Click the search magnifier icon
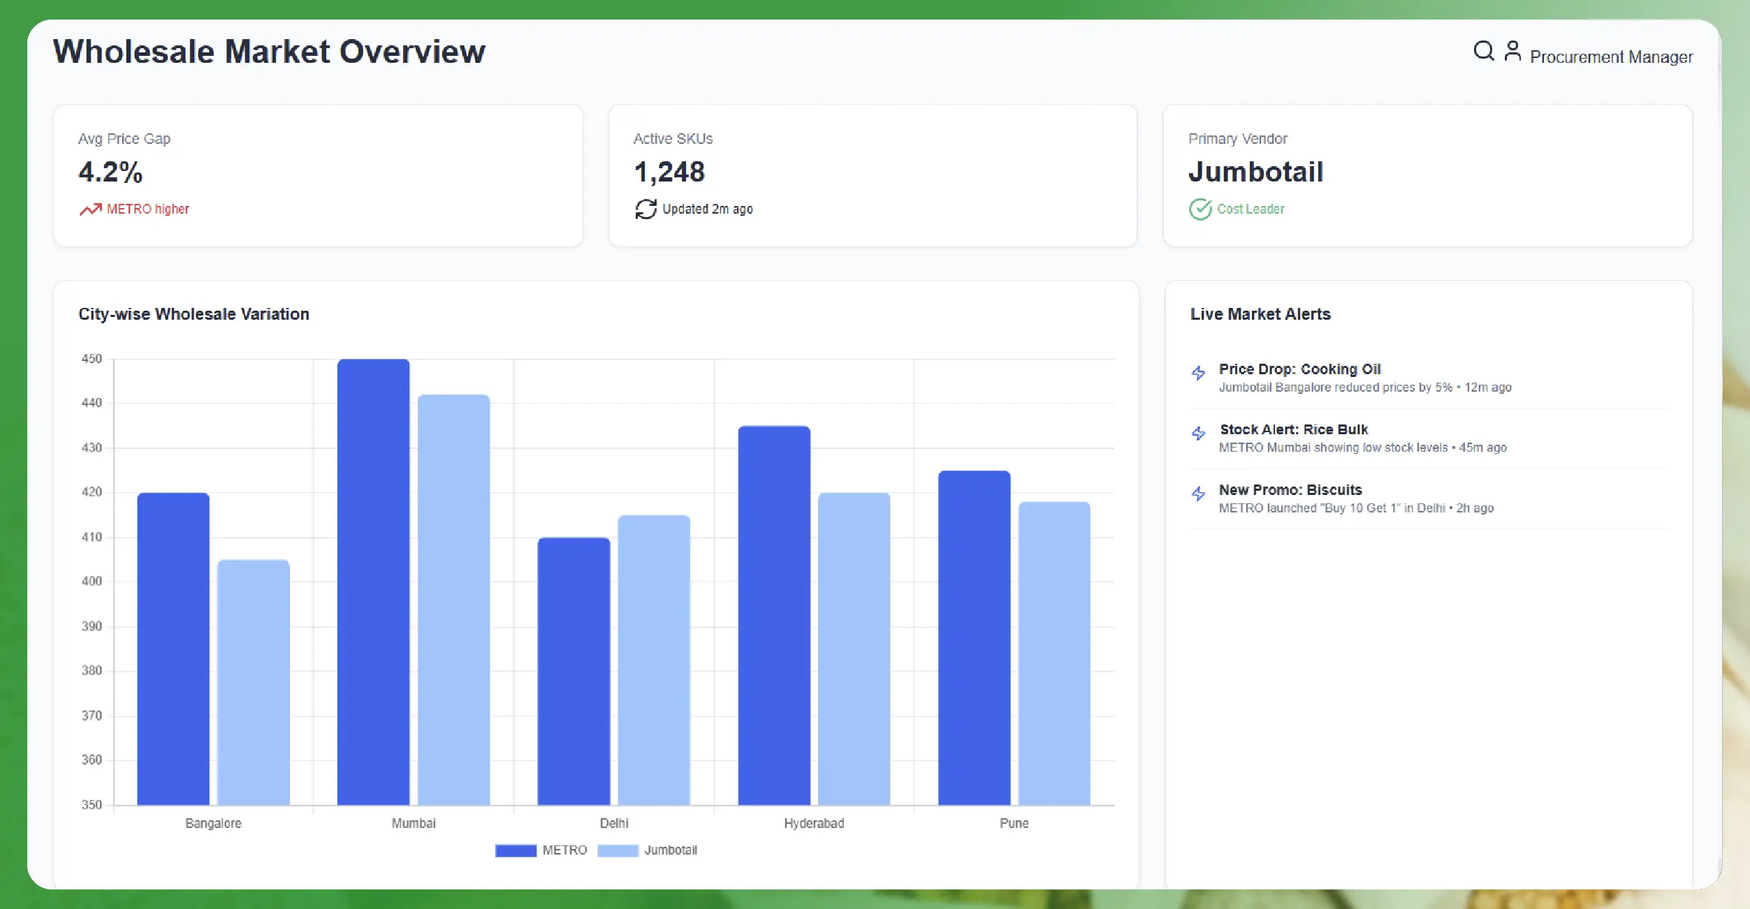Viewport: 1750px width, 909px height. 1483,51
